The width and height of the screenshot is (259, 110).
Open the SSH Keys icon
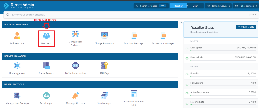104,65
